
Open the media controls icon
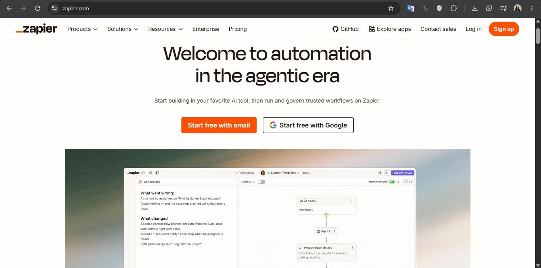click(503, 8)
